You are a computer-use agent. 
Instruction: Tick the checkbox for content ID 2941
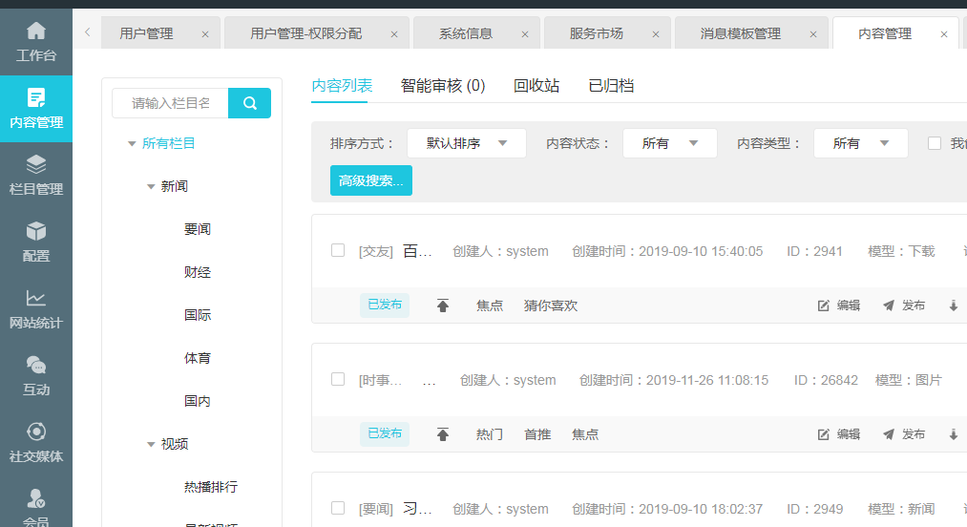click(337, 251)
